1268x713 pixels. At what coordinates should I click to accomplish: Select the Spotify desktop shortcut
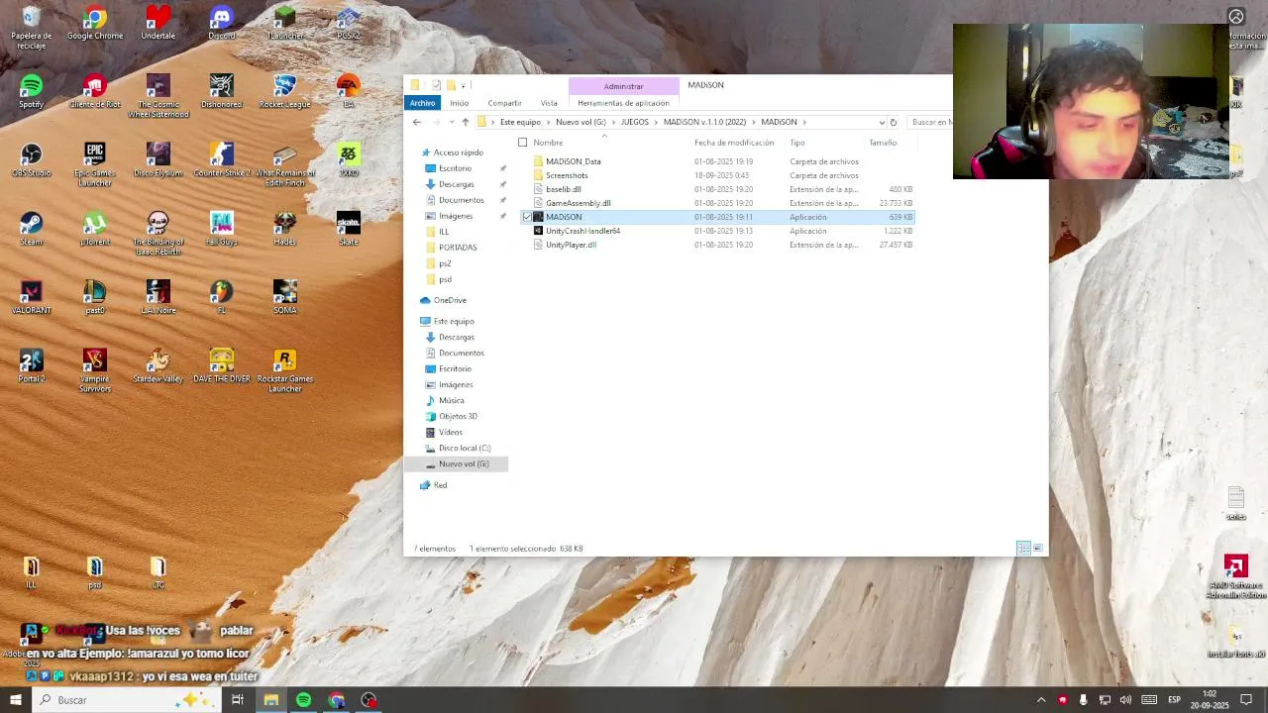coord(32,92)
